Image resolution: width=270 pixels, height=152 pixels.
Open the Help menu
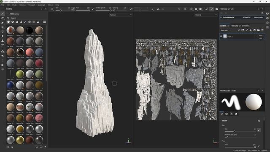(x=57, y=5)
